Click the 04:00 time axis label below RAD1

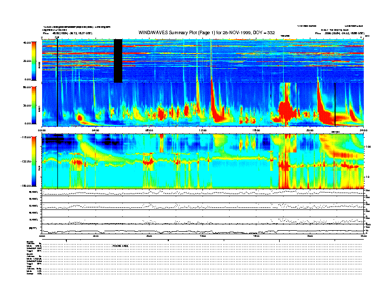(x=96, y=130)
